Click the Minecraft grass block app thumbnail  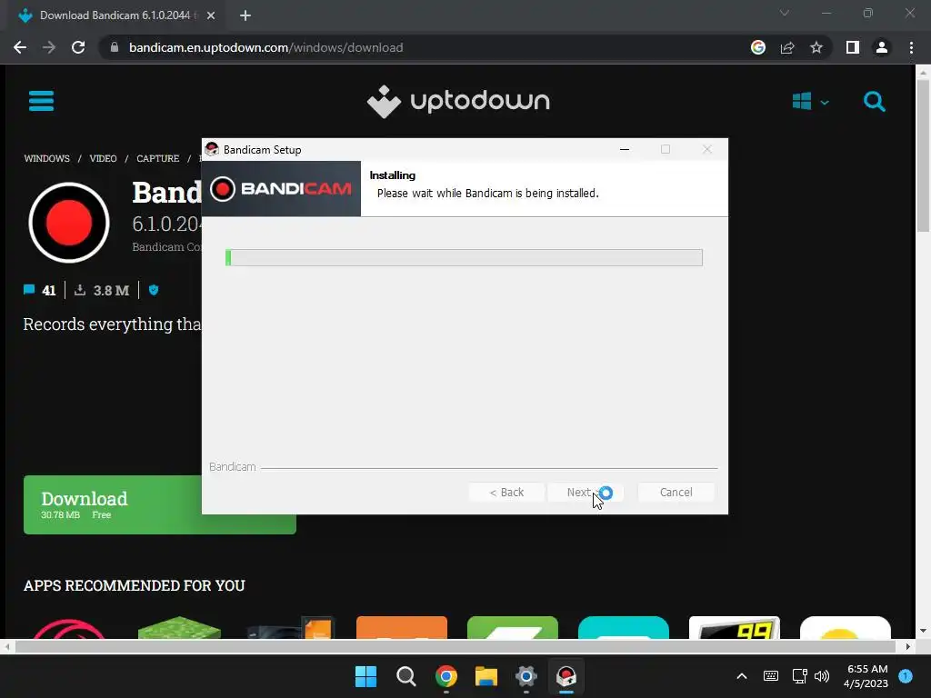(179, 627)
